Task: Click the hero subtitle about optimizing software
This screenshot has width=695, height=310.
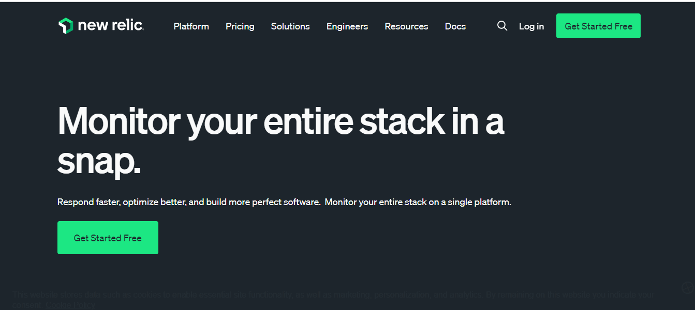Action: pyautogui.click(x=284, y=202)
